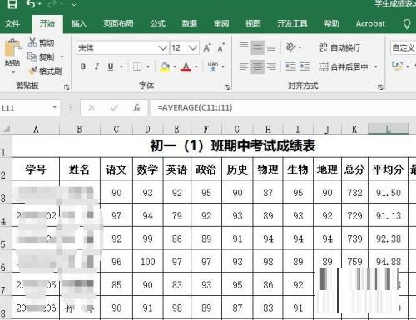The height and width of the screenshot is (320, 416).
Task: Switch to the 页面布局 ribbon tab
Action: point(118,23)
